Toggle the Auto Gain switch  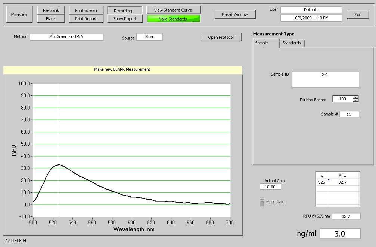(x=262, y=202)
